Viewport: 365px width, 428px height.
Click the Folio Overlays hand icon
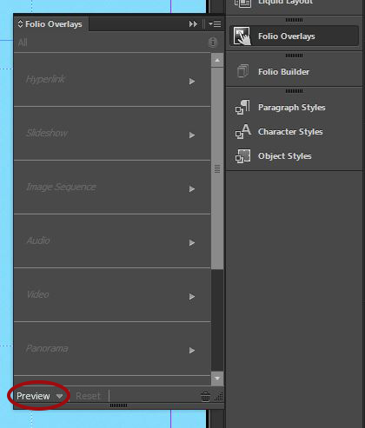pyautogui.click(x=242, y=36)
